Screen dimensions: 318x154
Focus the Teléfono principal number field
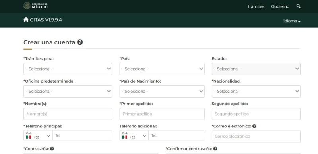(x=82, y=135)
